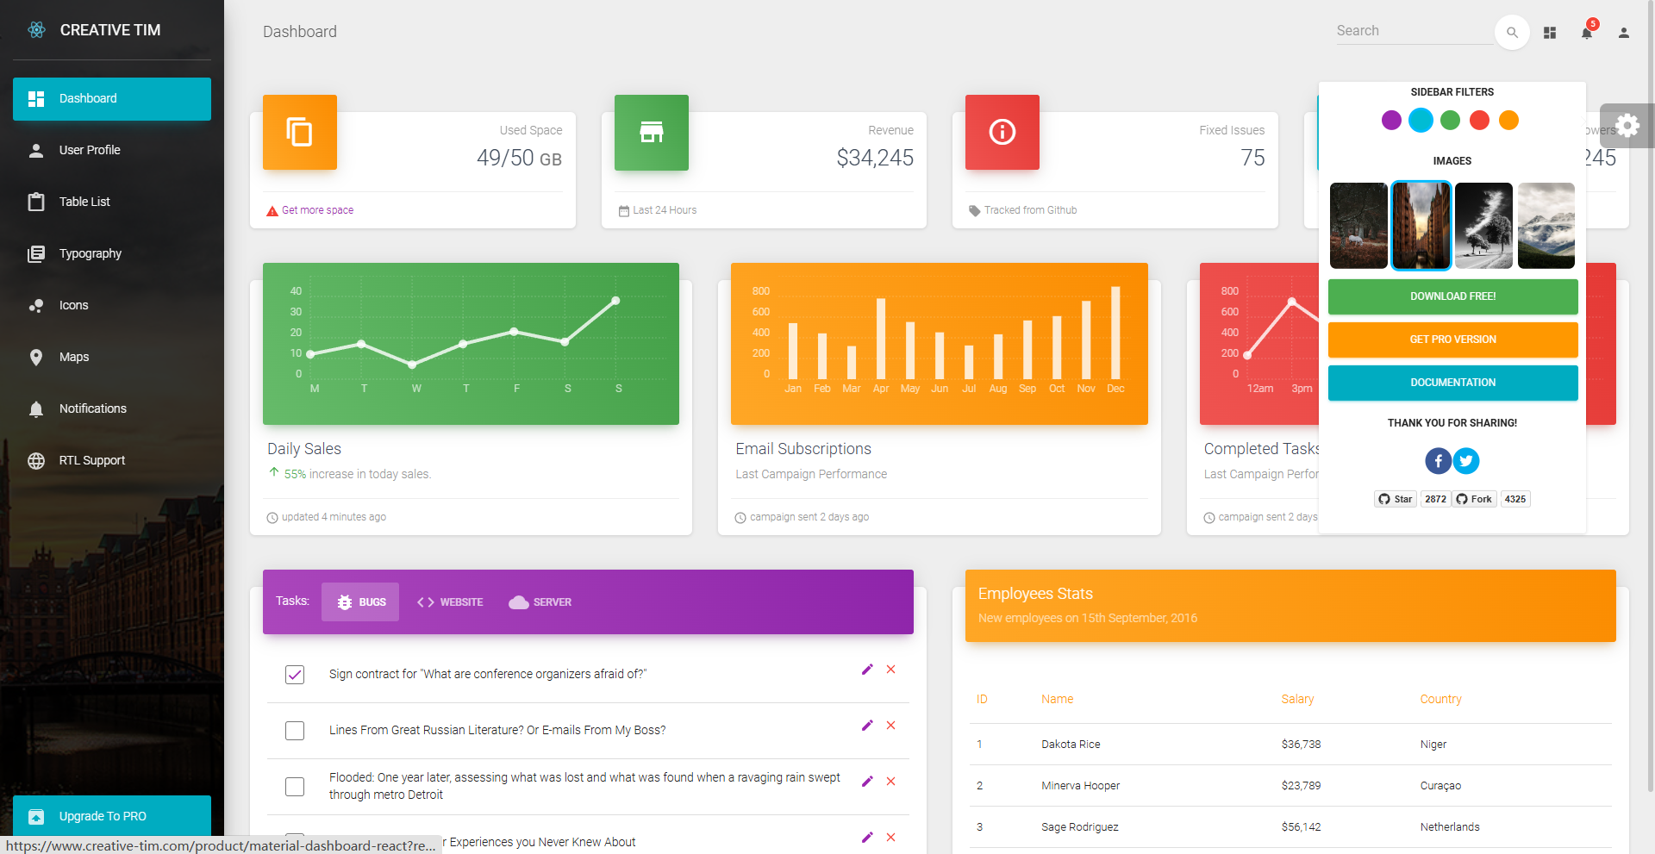Delete the 'Flooded: One year later' task
The height and width of the screenshot is (854, 1655).
(891, 782)
